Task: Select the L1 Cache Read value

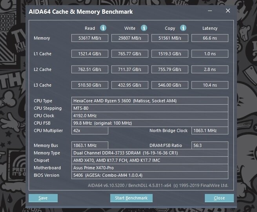Action: [89, 54]
